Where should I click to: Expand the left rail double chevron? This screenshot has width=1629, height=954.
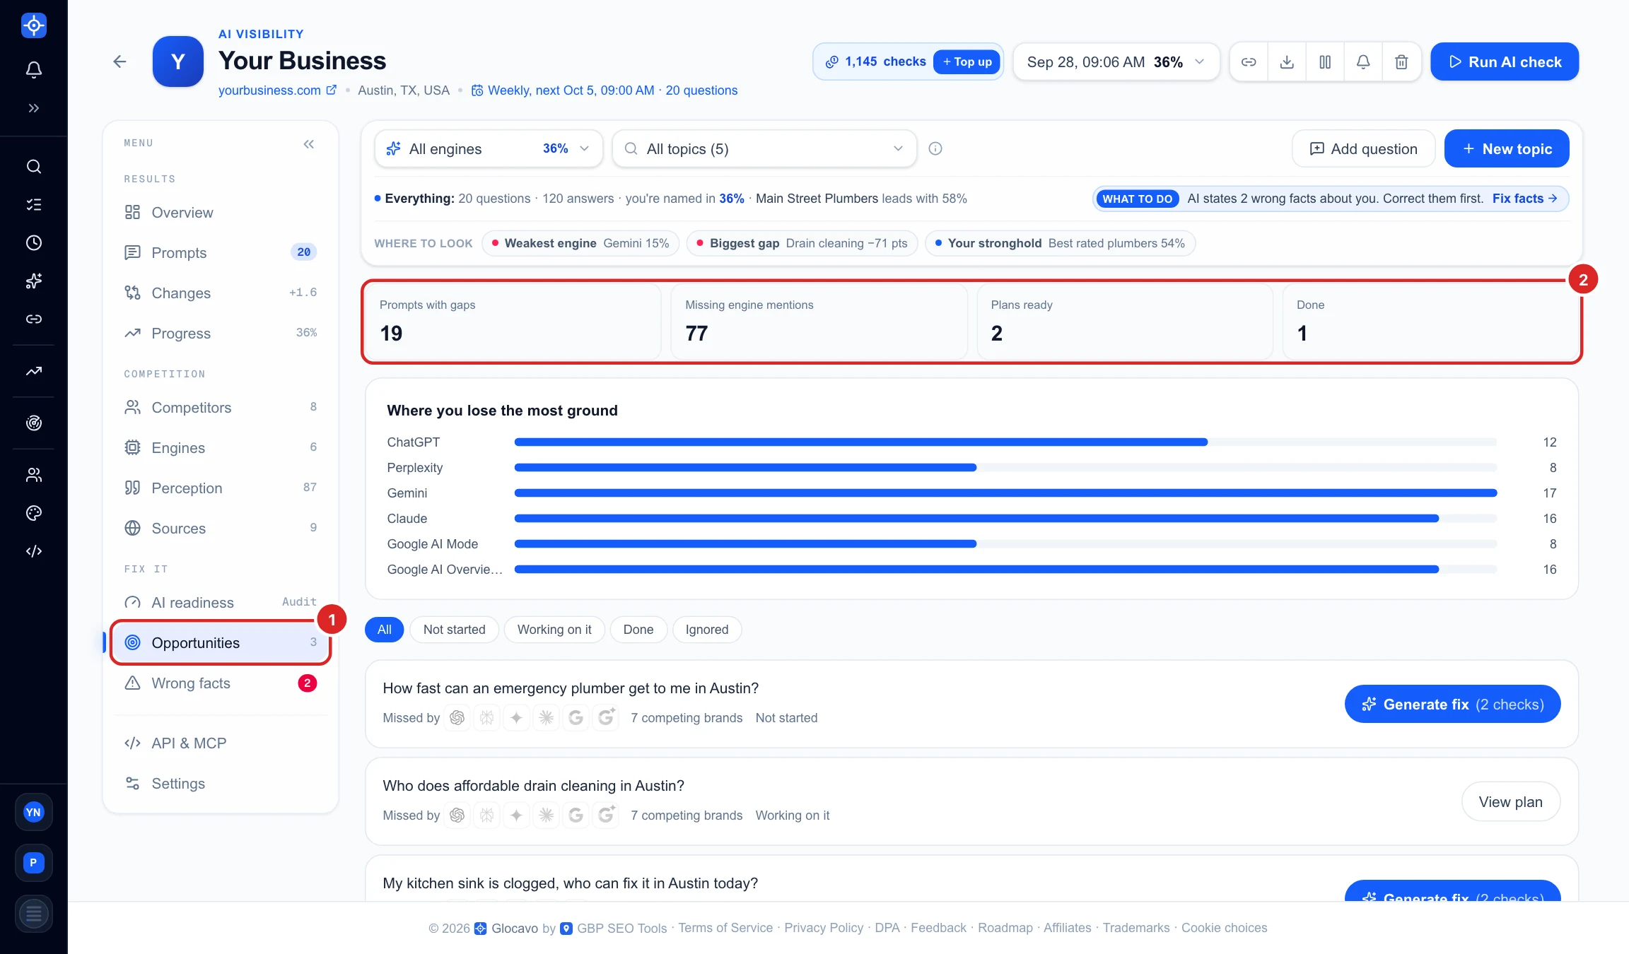click(33, 108)
